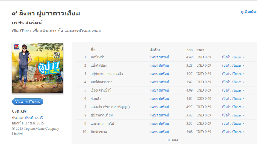Click arrow icon on track 5 เรื่องเศร้าเช้านี้ row
Viewport: 257px width, 144px height.
[x=243, y=90]
